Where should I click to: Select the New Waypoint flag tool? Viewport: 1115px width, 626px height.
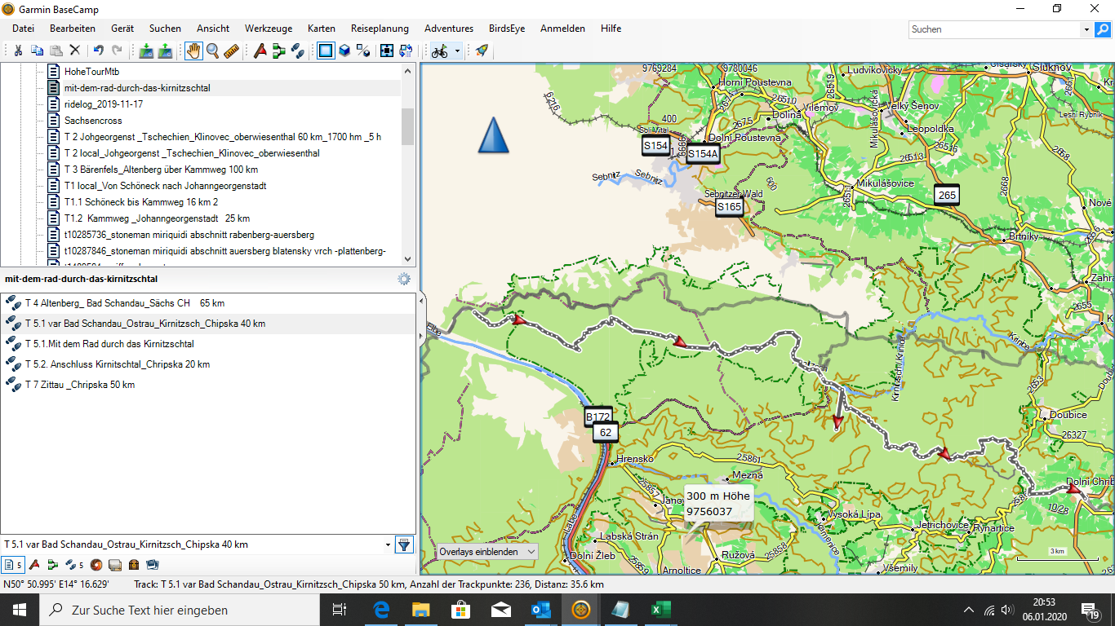click(260, 51)
